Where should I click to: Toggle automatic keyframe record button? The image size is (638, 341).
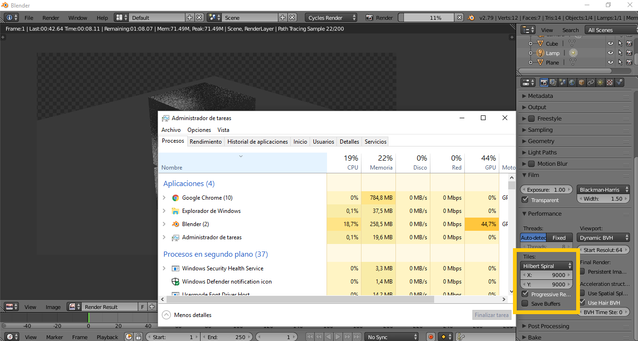[x=430, y=337]
